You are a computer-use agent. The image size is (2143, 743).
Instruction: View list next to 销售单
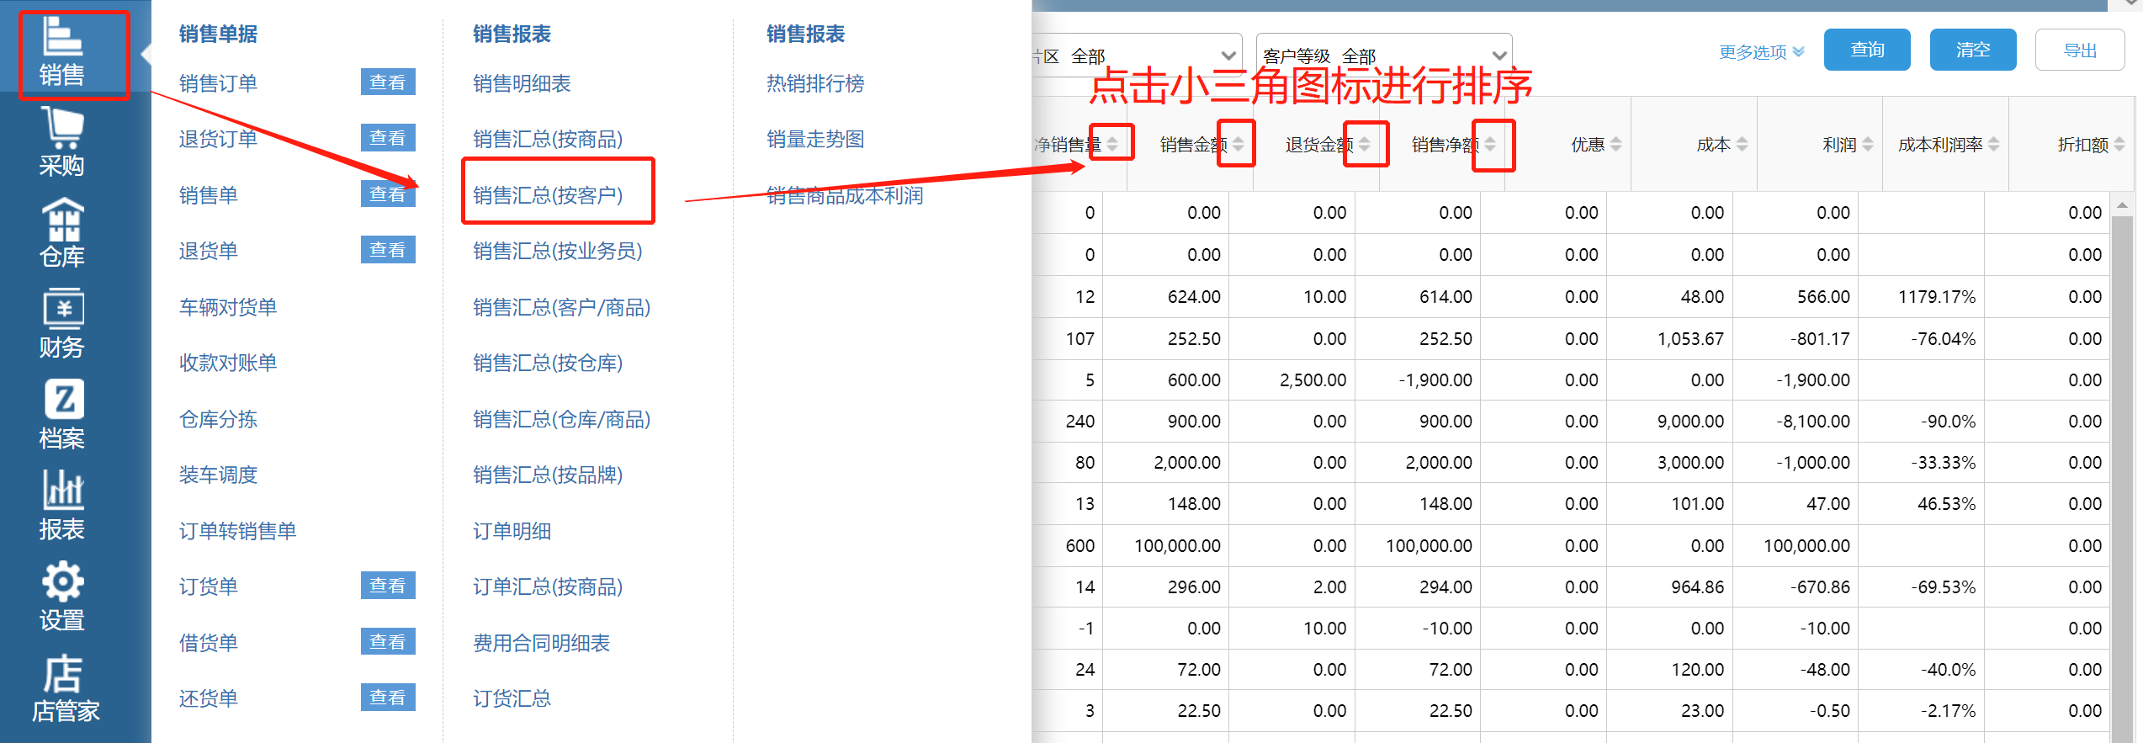388,194
